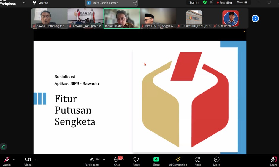279x167 pixels.
Task: Select Alim Bahri participant thumbnail
Action: tap(230, 18)
